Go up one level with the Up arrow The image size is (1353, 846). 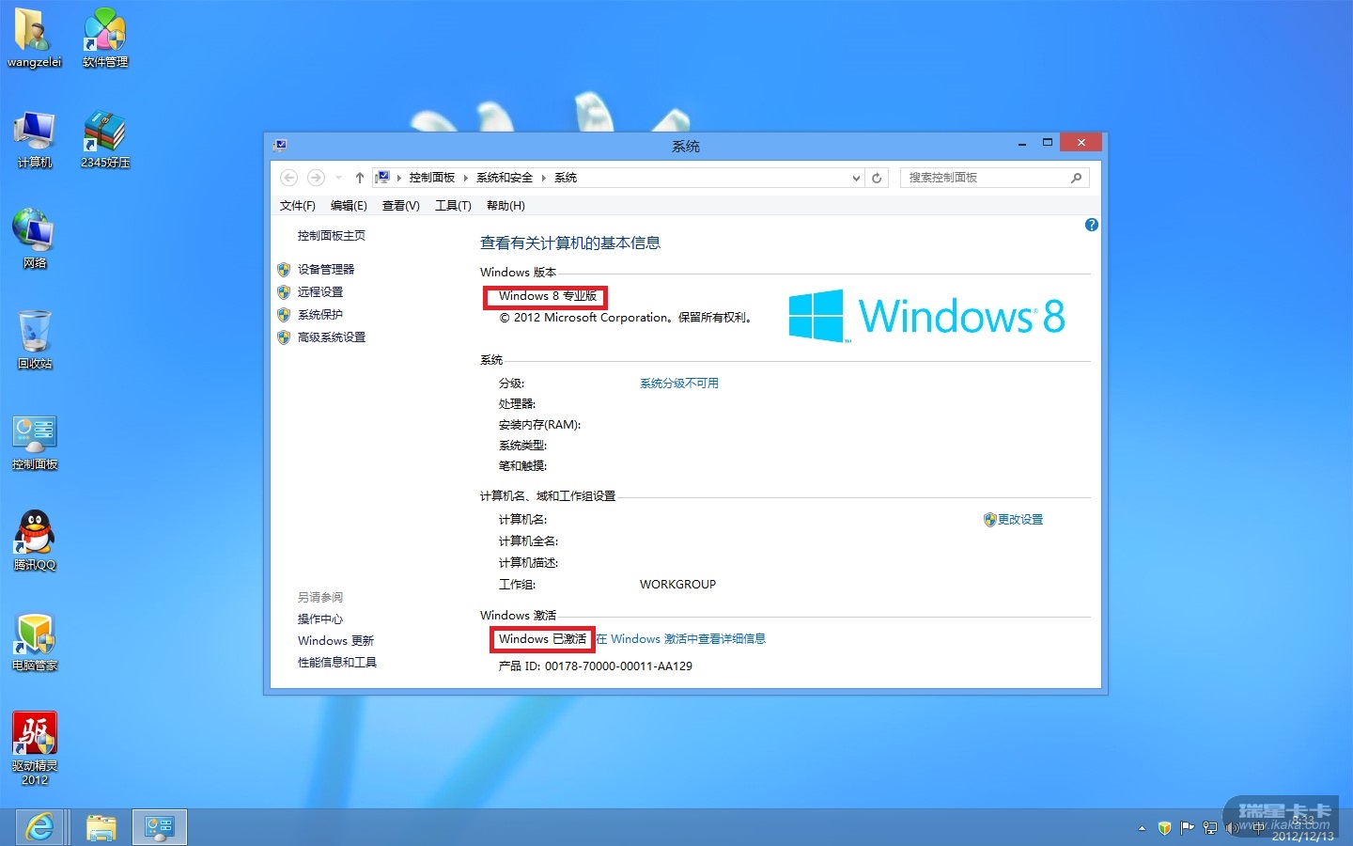click(359, 178)
